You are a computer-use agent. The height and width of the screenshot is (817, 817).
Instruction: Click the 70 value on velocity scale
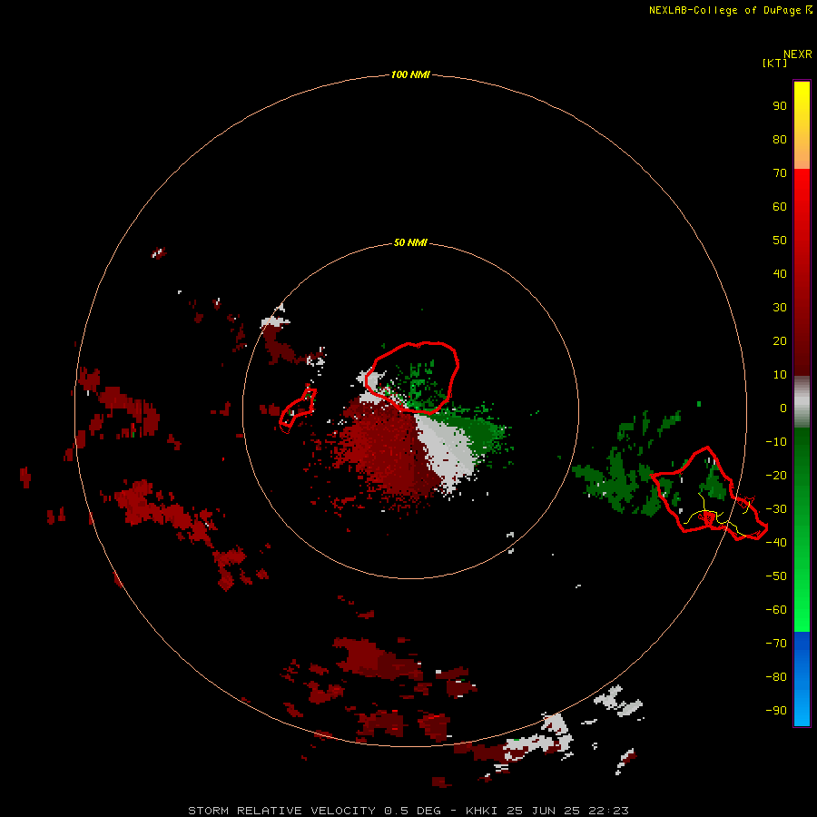780,173
